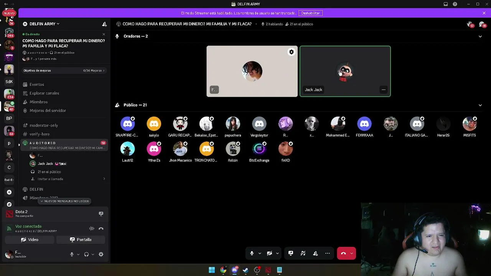The width and height of the screenshot is (491, 276).
Task: Open headphones device arrow in user panel
Action: 93,254
